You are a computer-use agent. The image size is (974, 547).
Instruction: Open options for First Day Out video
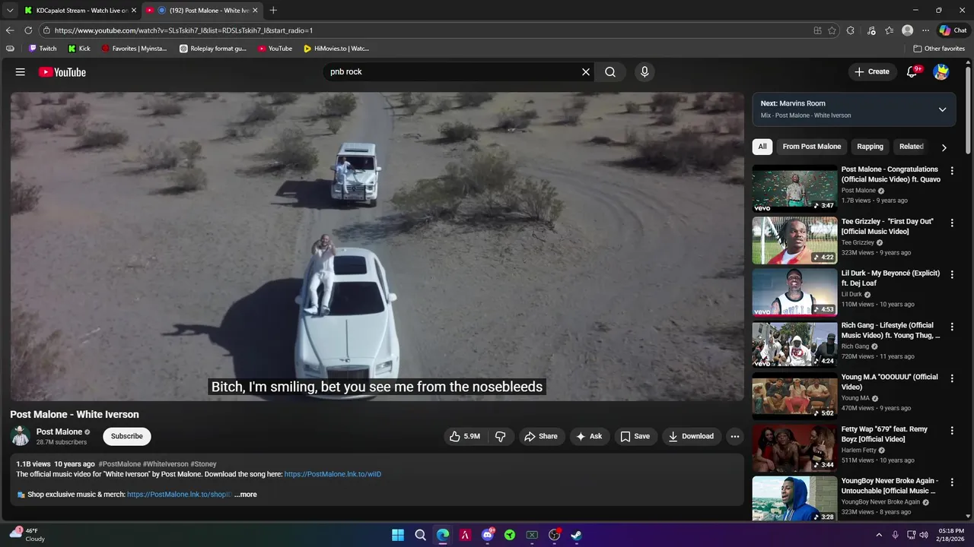click(x=951, y=223)
